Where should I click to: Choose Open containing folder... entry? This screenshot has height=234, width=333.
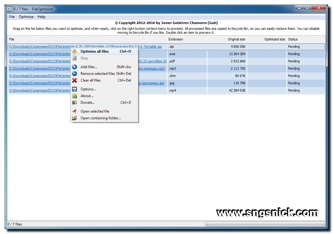click(104, 118)
